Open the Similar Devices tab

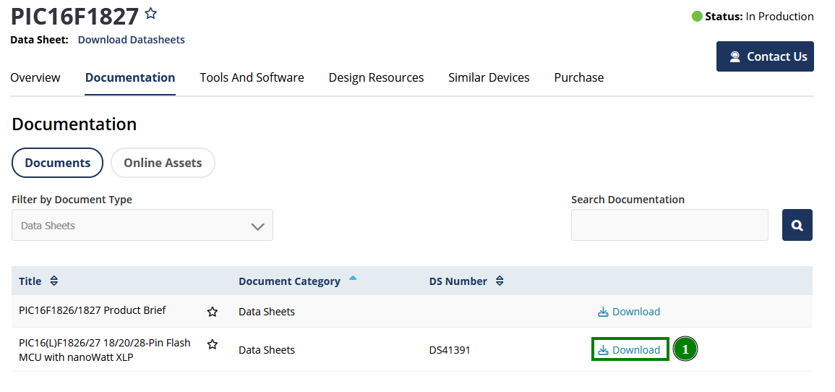(x=489, y=78)
